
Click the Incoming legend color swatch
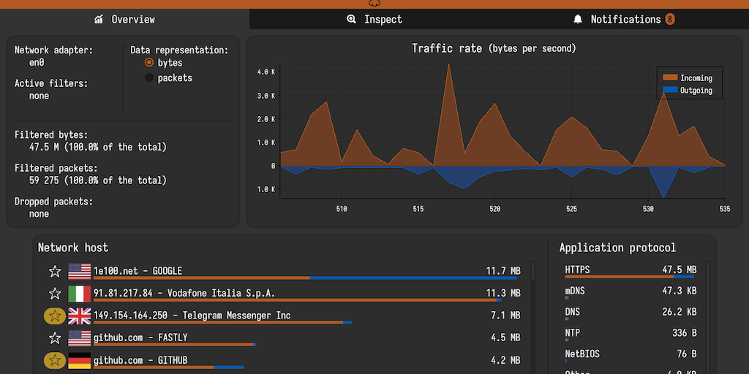pos(669,77)
